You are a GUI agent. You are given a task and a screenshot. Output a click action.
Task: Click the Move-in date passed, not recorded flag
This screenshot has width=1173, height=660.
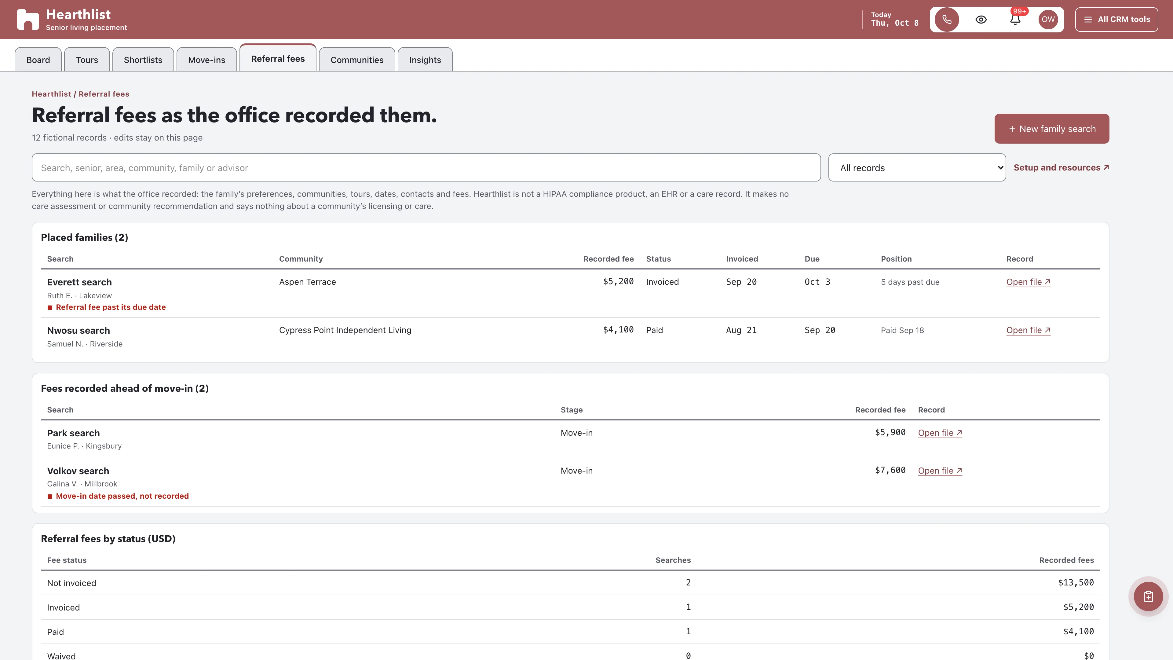point(118,496)
